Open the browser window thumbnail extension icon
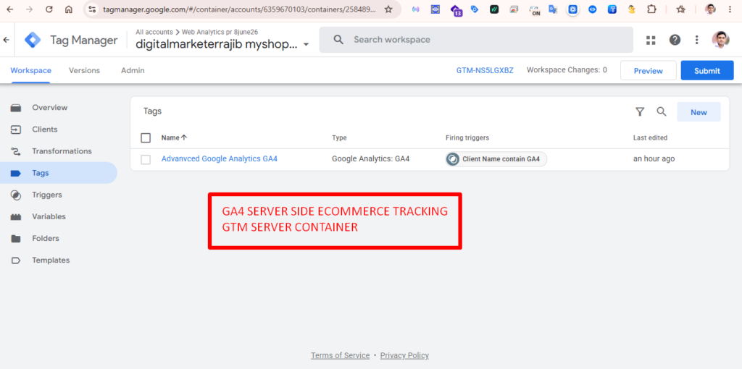The width and height of the screenshot is (742, 369). [514, 9]
